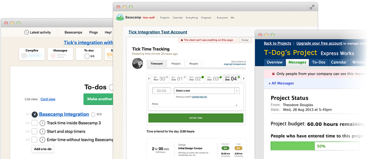The height and width of the screenshot is (159, 373).
Task: Click drag handle of Start and stop timers
Action: (x=28, y=131)
